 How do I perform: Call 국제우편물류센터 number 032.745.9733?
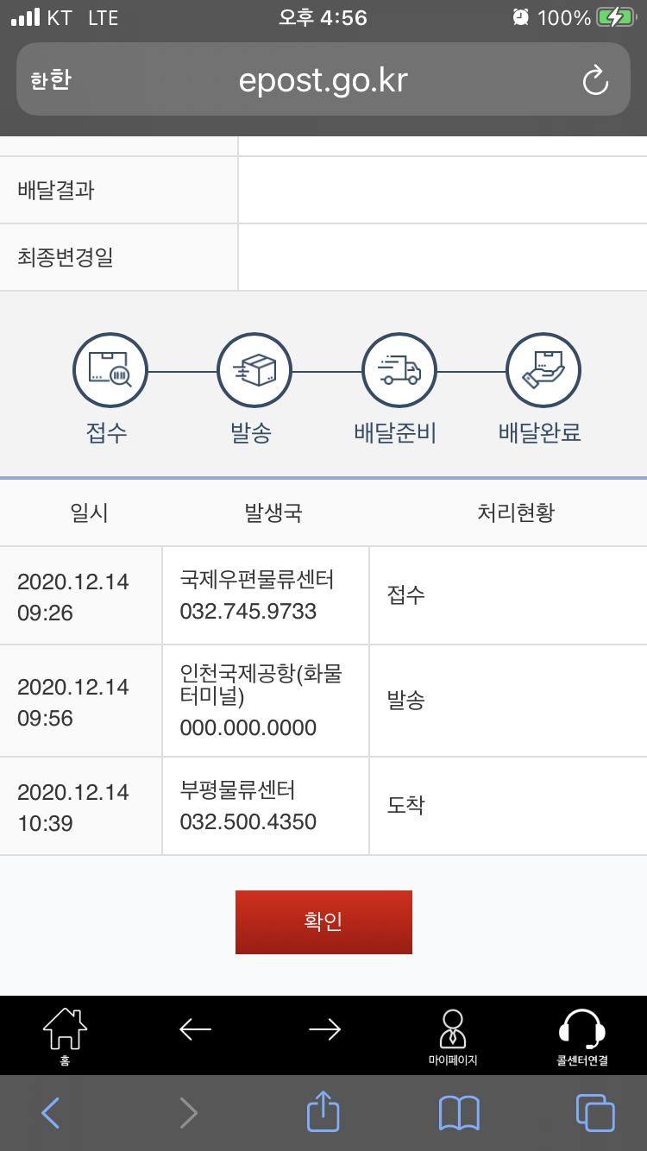pyautogui.click(x=248, y=612)
